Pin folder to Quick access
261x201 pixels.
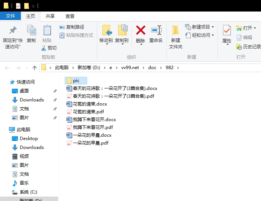pyautogui.click(x=13, y=38)
